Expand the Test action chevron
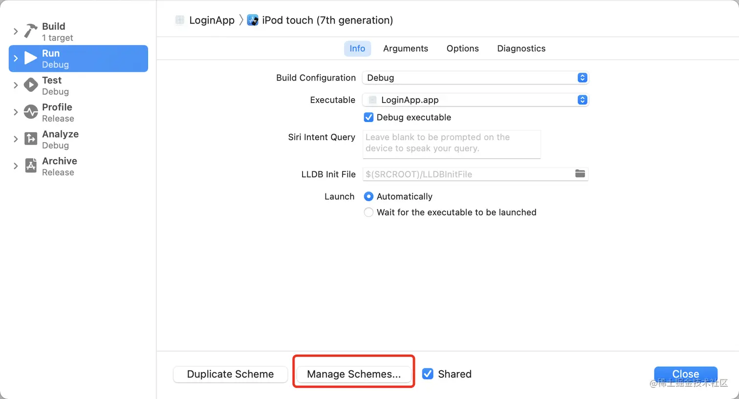This screenshot has height=399, width=739. click(16, 85)
